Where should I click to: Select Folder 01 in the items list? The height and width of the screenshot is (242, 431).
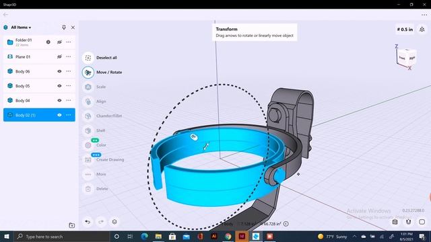point(39,42)
